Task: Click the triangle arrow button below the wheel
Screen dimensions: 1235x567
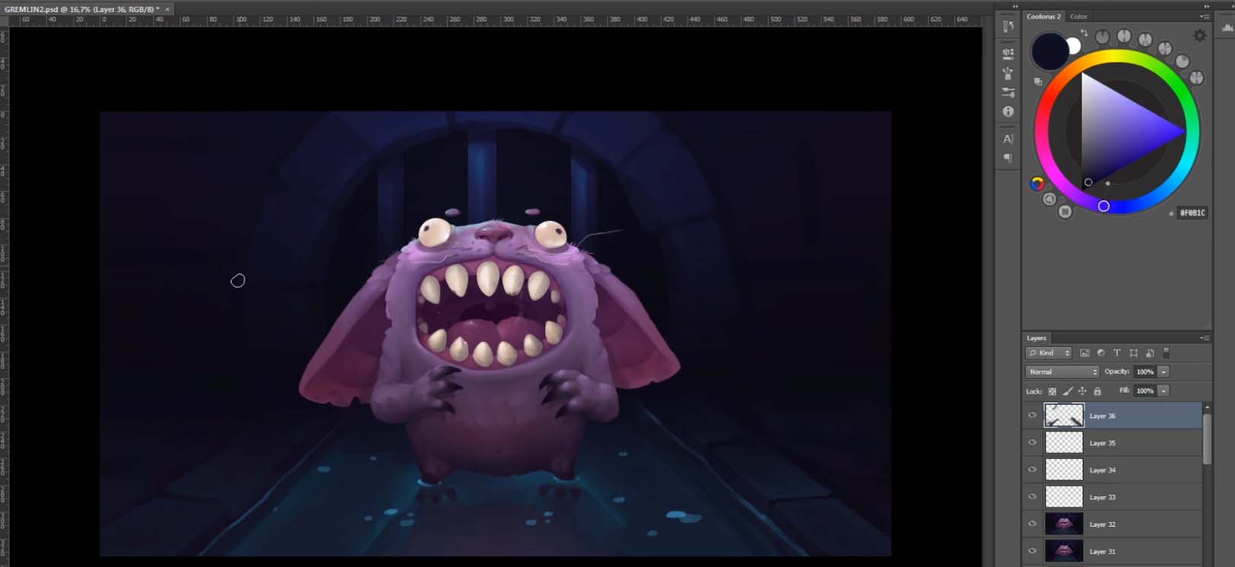Action: [x=1049, y=199]
